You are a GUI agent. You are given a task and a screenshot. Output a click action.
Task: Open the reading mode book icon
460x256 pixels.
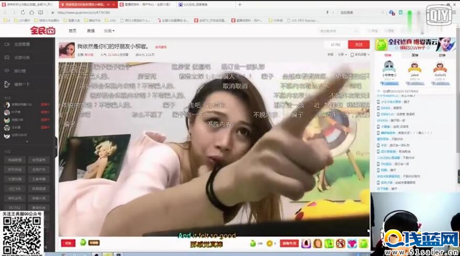click(x=41, y=13)
